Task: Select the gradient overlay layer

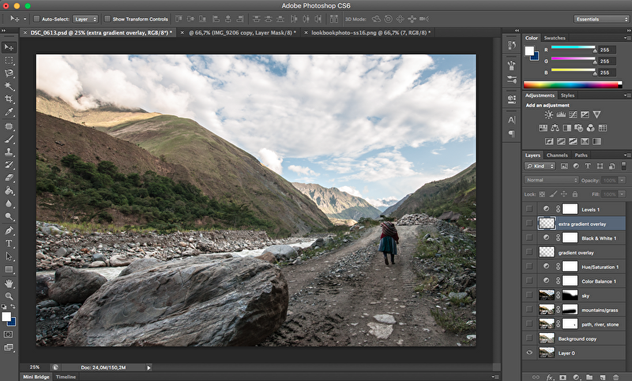Action: coord(574,252)
